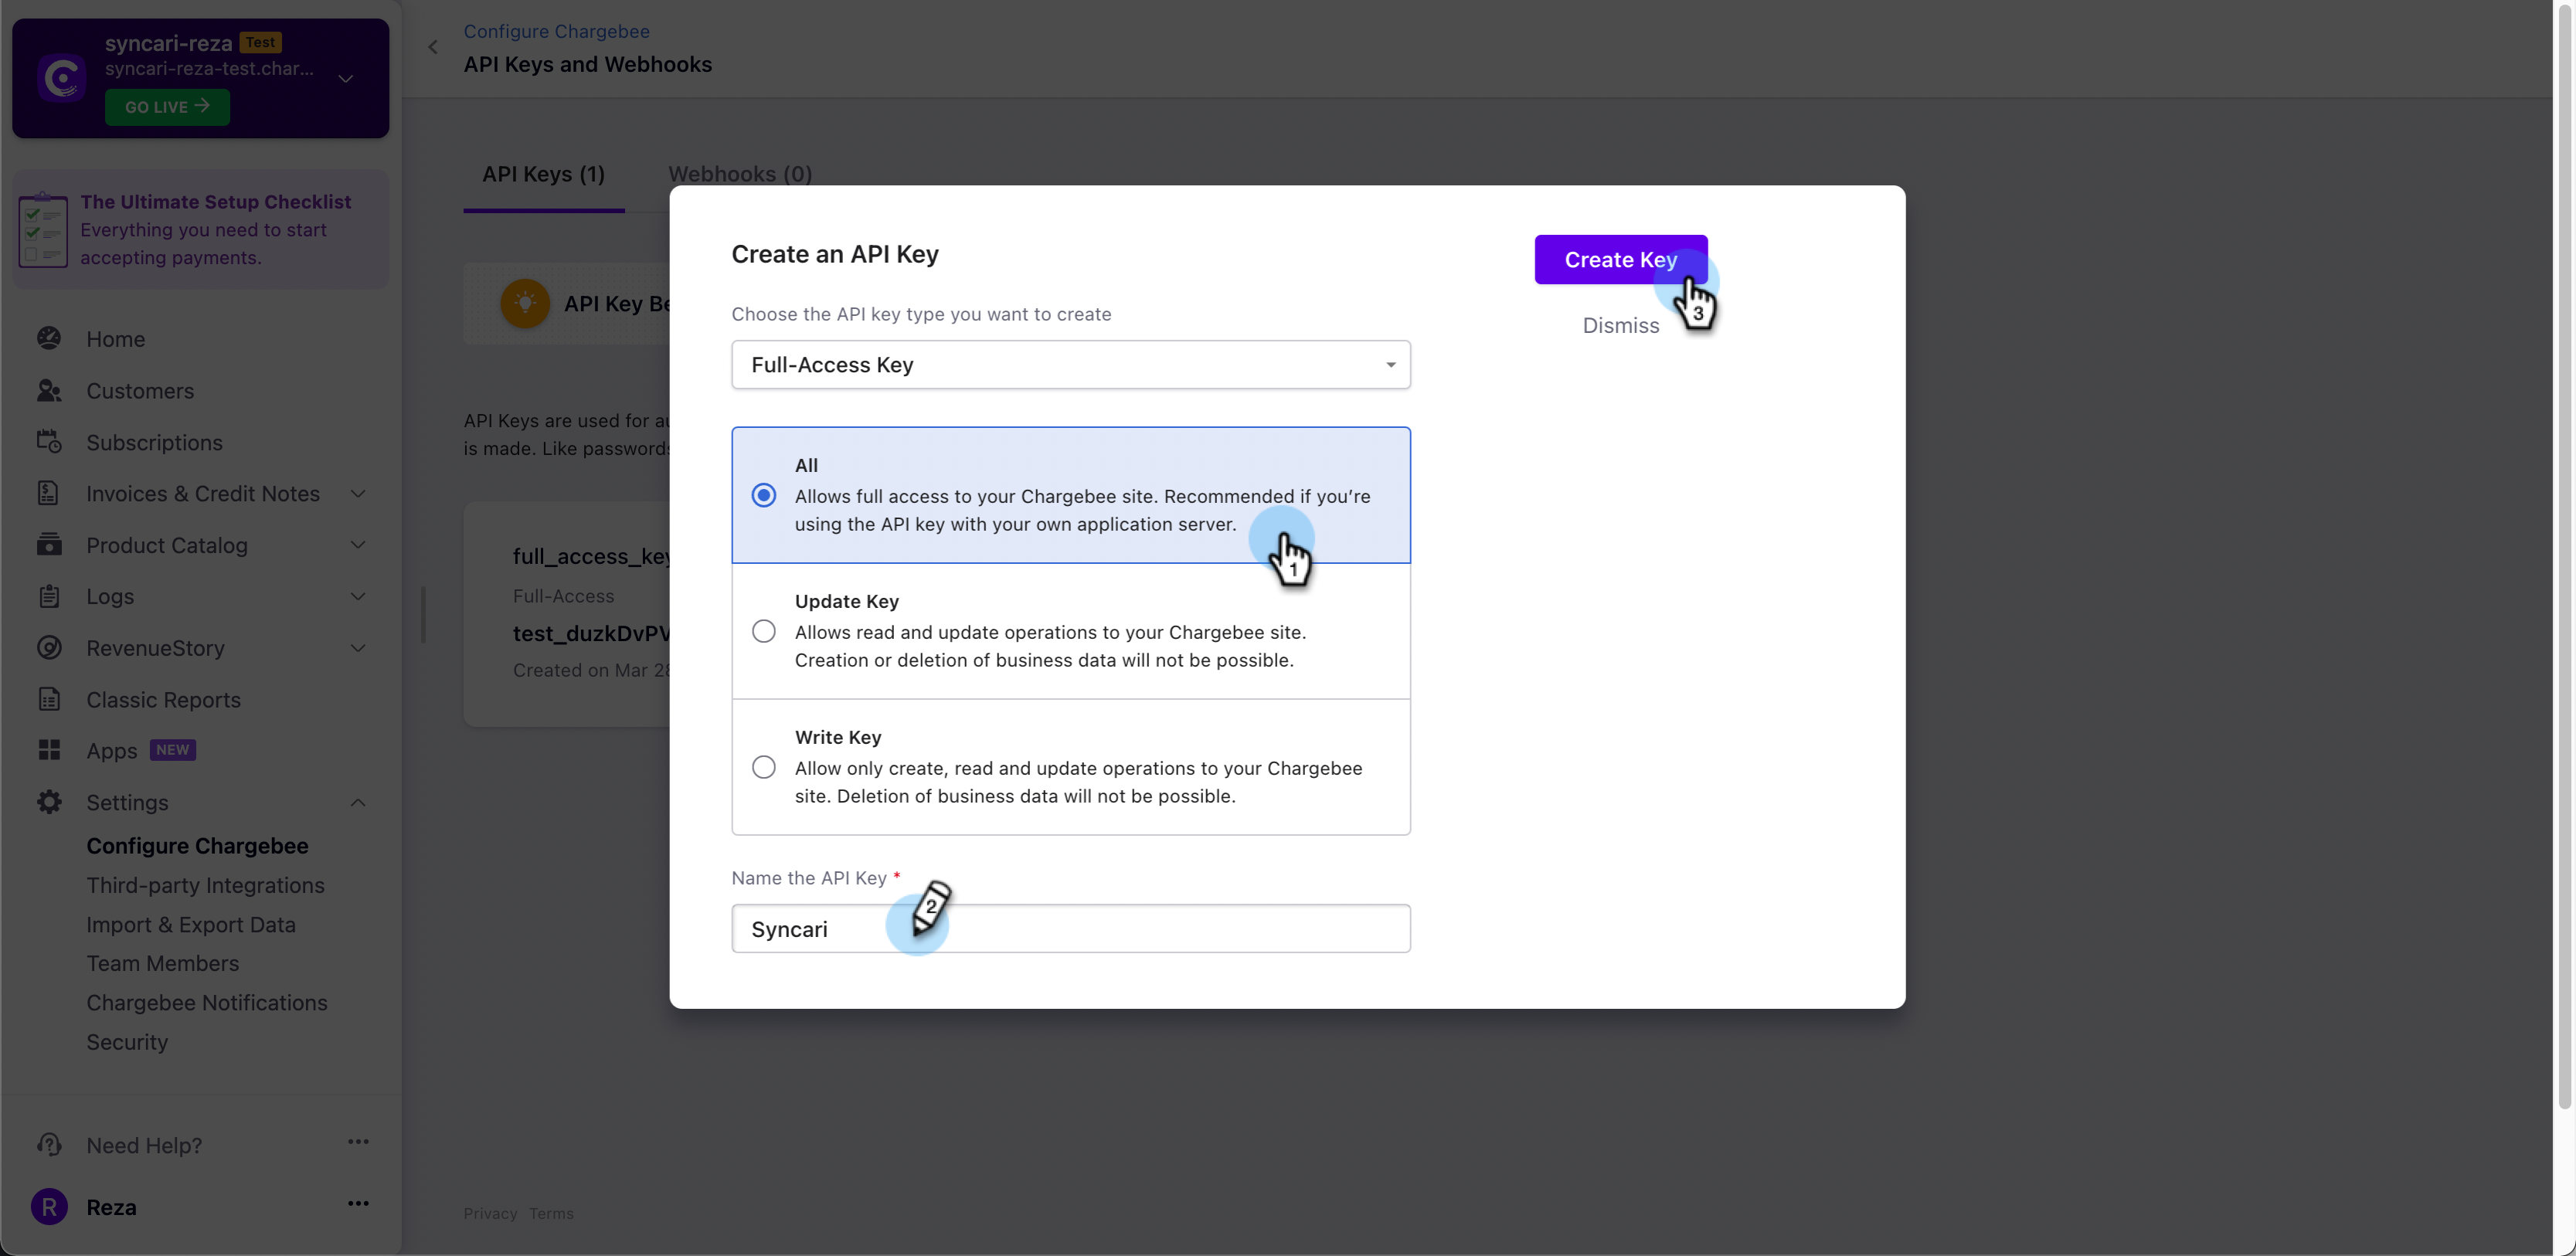Screen dimensions: 2576x1256
Task: Click the Invoices & Credit Notes icon
Action: click(x=49, y=494)
